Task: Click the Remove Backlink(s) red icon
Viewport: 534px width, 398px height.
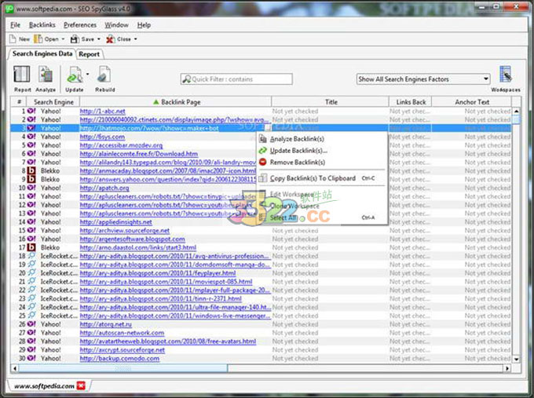Action: [262, 162]
